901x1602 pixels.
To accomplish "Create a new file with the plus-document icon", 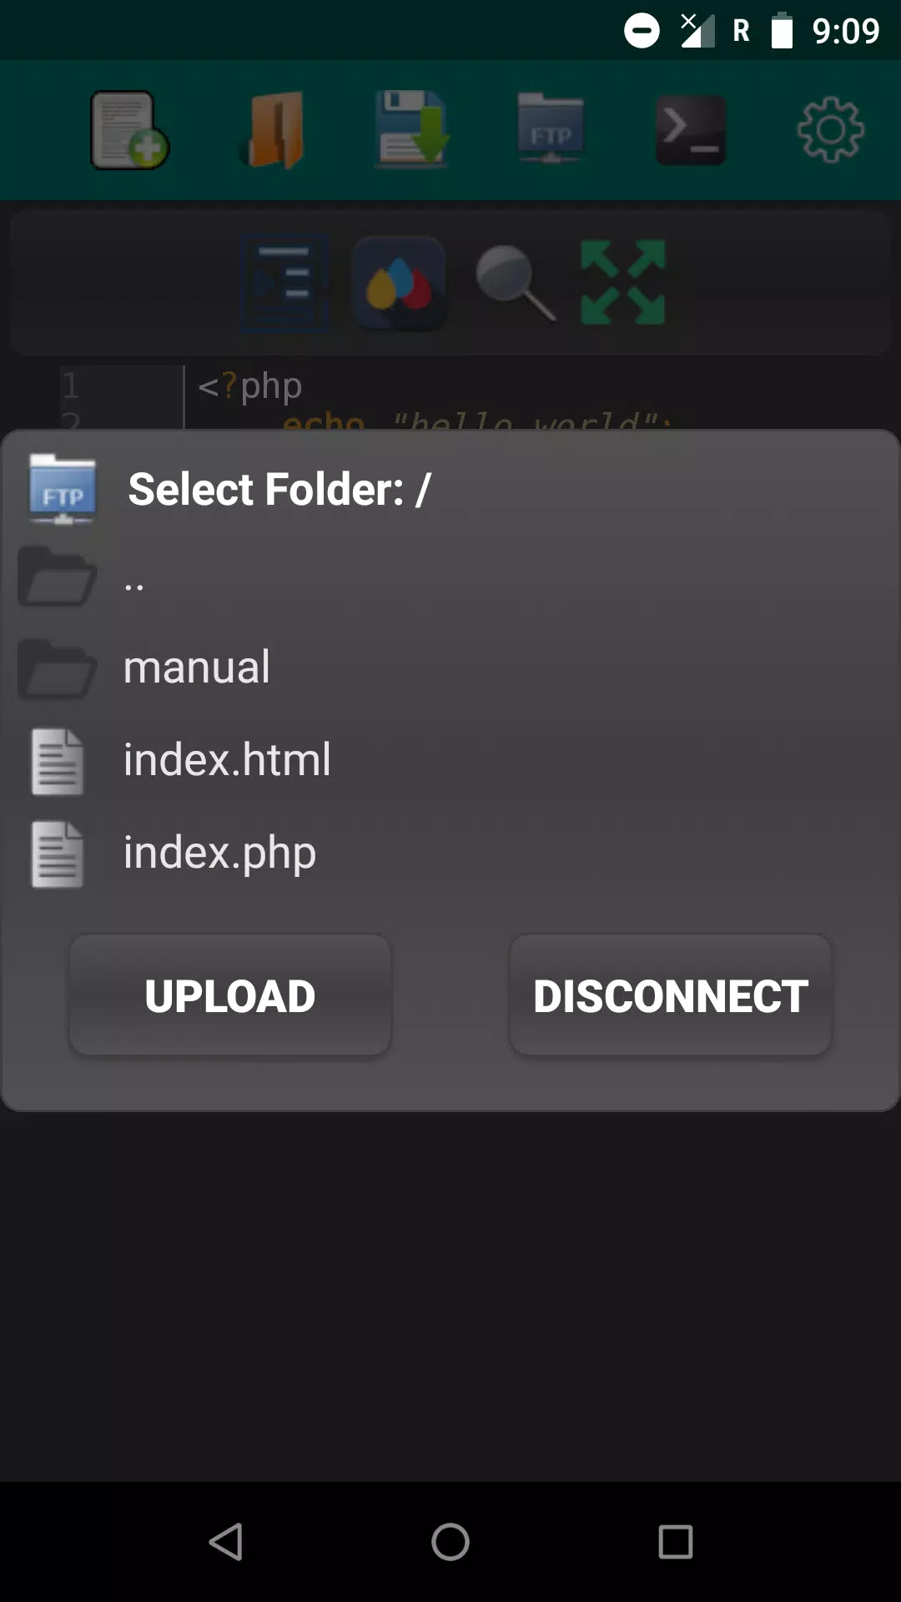I will (x=130, y=130).
